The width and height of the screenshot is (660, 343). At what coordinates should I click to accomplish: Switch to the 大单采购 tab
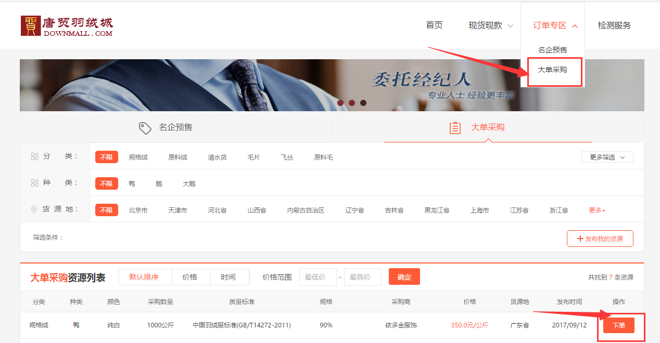click(488, 127)
